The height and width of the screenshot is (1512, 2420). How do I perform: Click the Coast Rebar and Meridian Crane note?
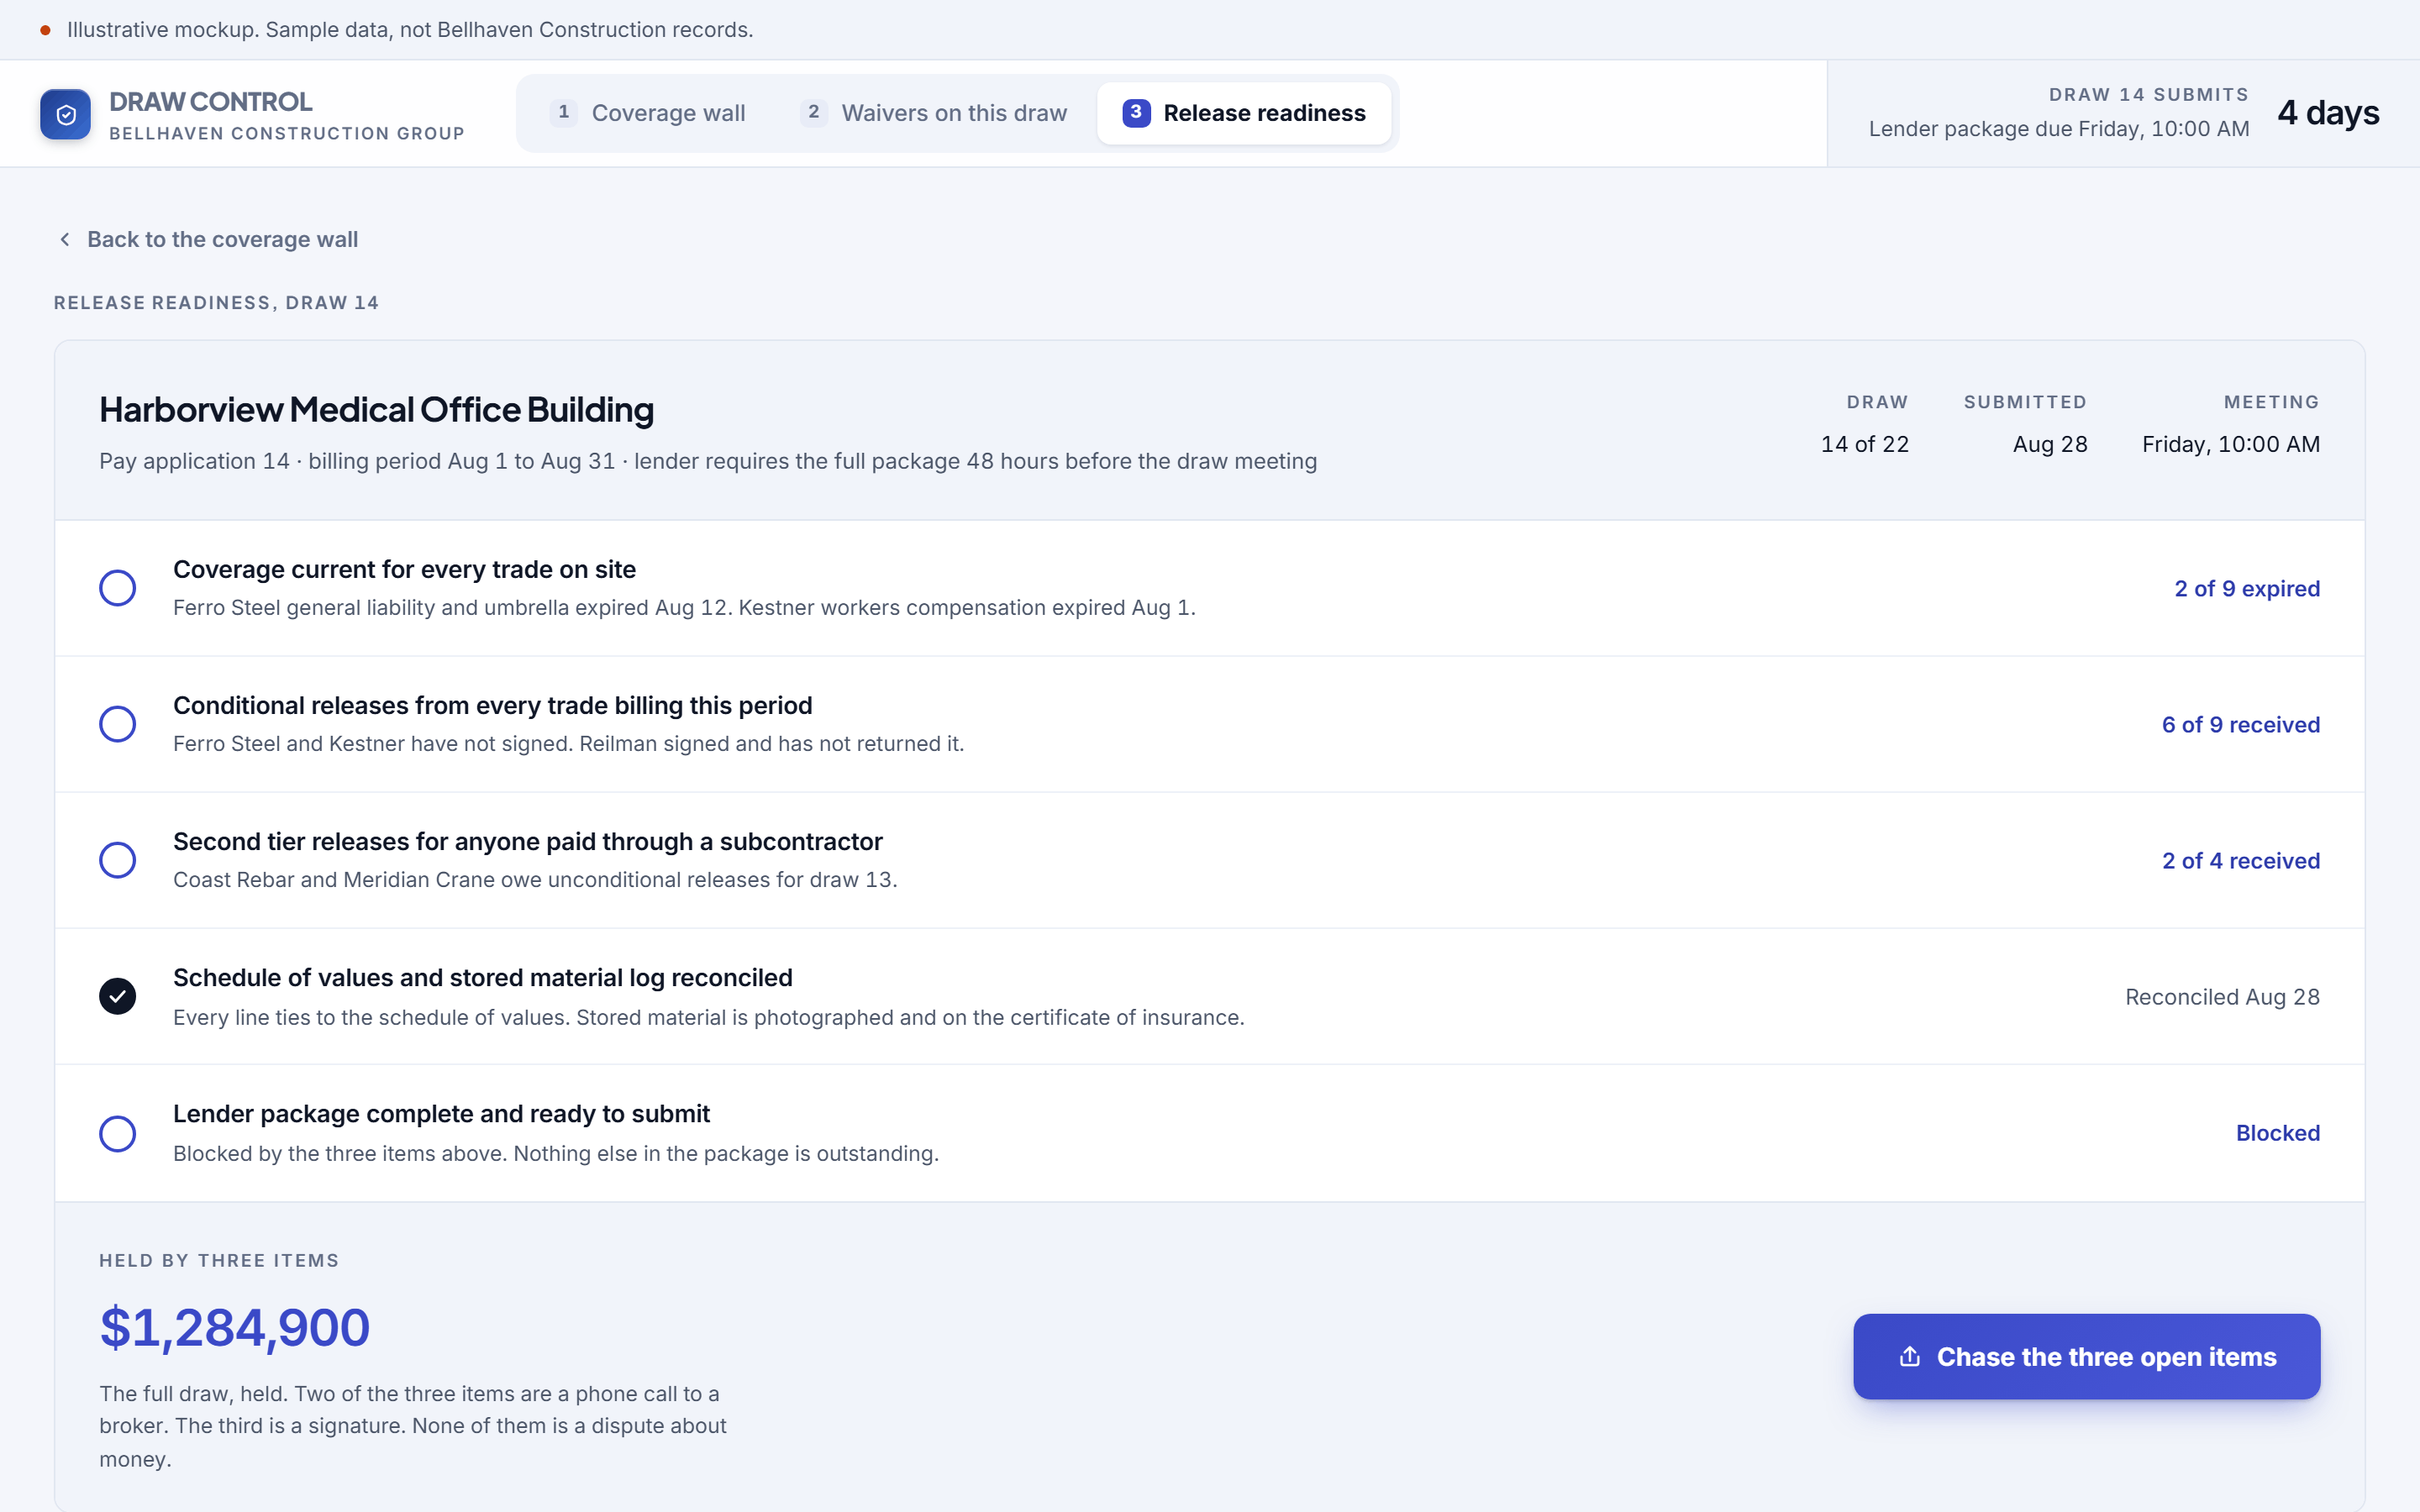(535, 879)
